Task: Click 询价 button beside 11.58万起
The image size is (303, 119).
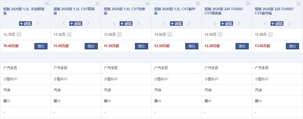Action: [142, 46]
